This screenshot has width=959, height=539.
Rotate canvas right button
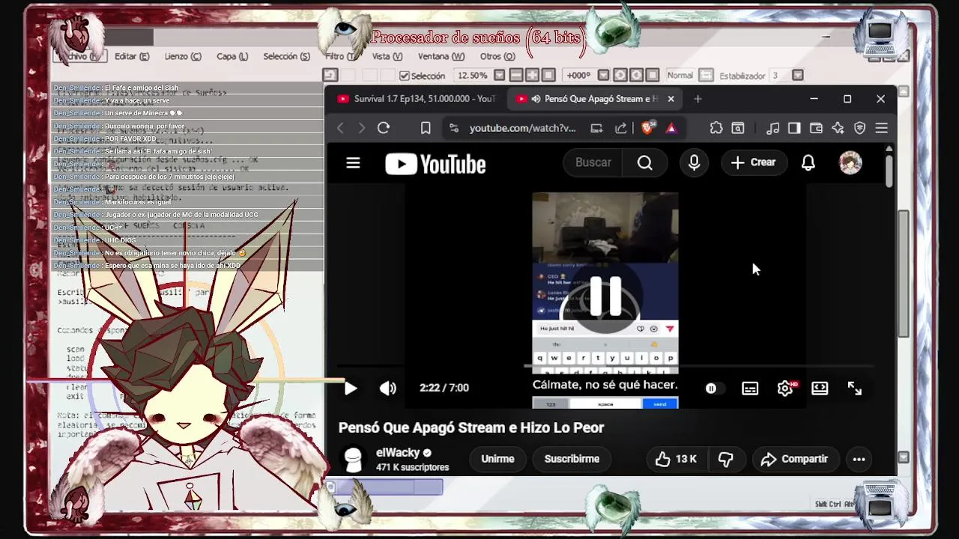[637, 76]
